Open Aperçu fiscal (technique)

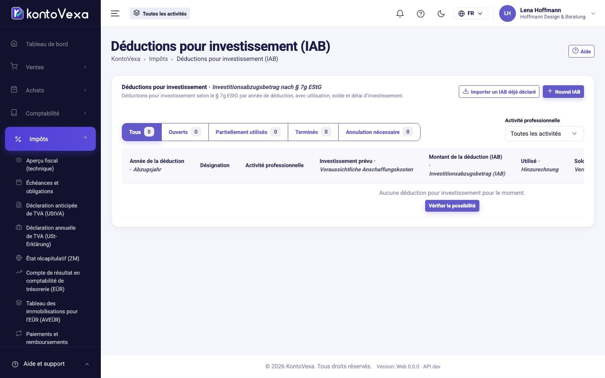[50, 165]
